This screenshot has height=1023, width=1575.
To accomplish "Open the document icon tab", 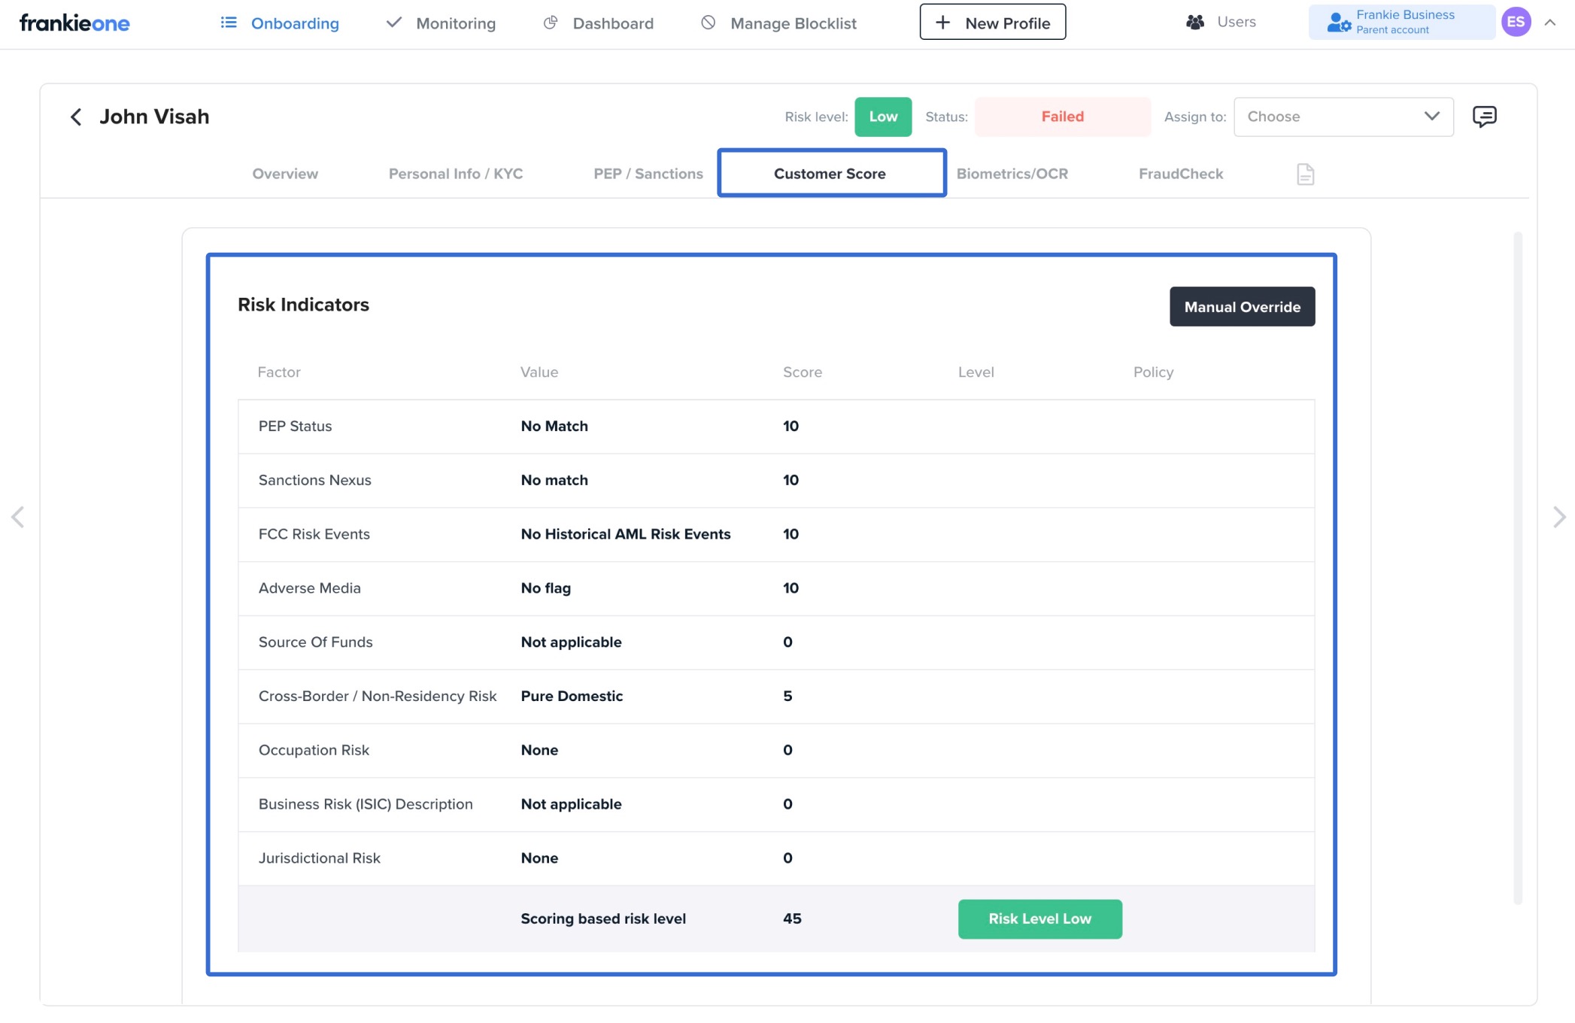I will coord(1305,175).
